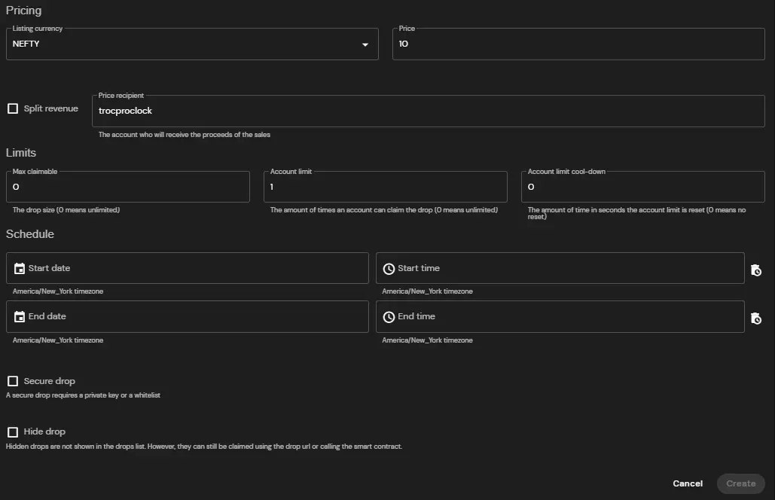
Task: Click the Schedule section heading
Action: coord(29,234)
